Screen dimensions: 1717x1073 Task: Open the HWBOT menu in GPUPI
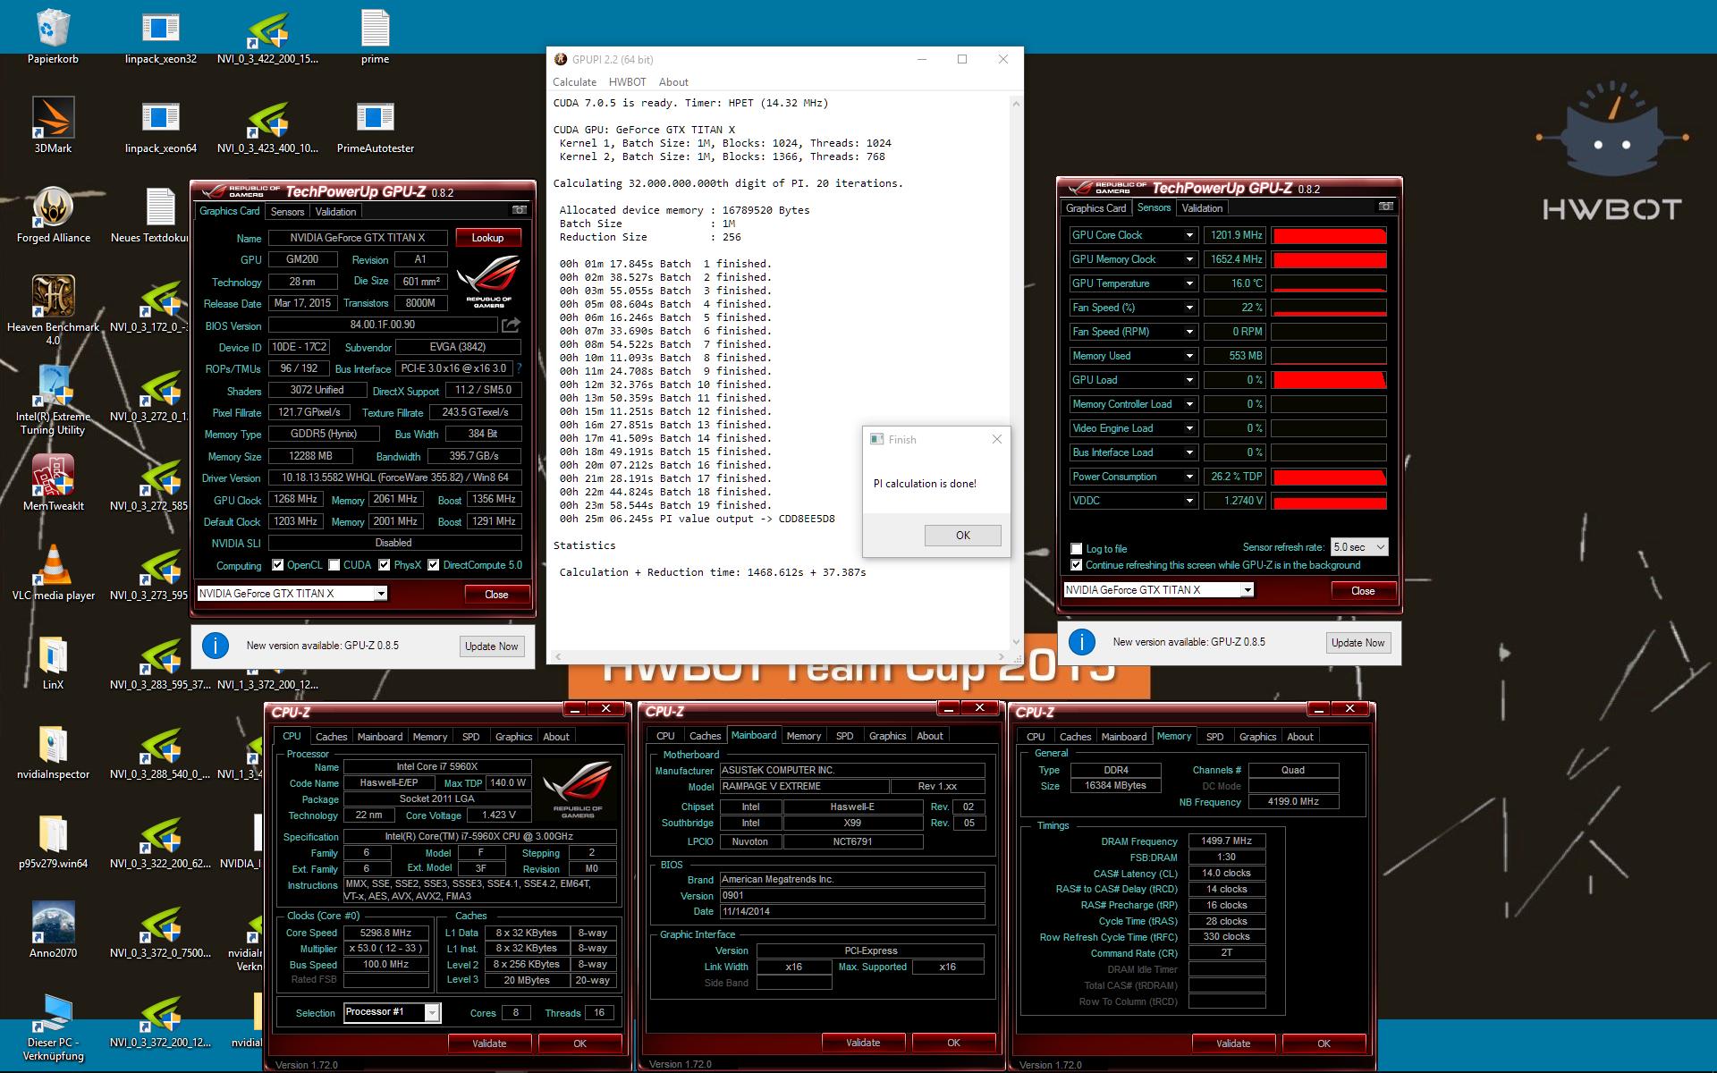pyautogui.click(x=627, y=81)
